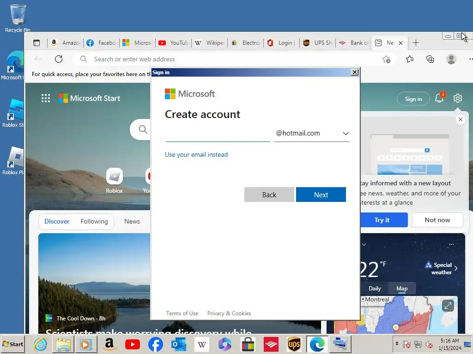This screenshot has height=354, width=473.
Task: Switch to the Bank of America tab
Action: (x=353, y=43)
